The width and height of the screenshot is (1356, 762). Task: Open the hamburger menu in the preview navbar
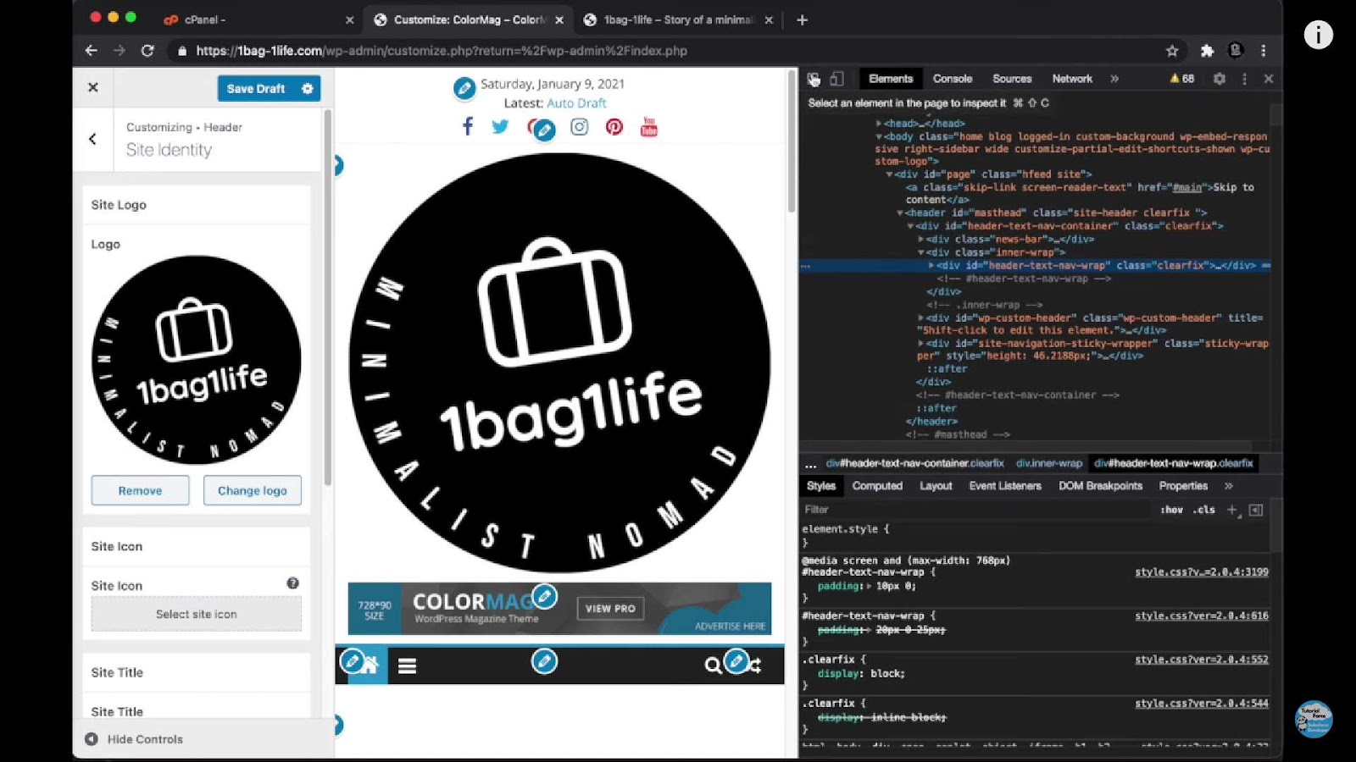[x=408, y=665]
